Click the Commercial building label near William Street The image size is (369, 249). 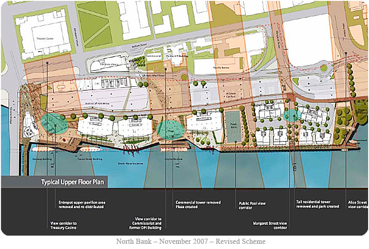pyautogui.click(x=154, y=54)
